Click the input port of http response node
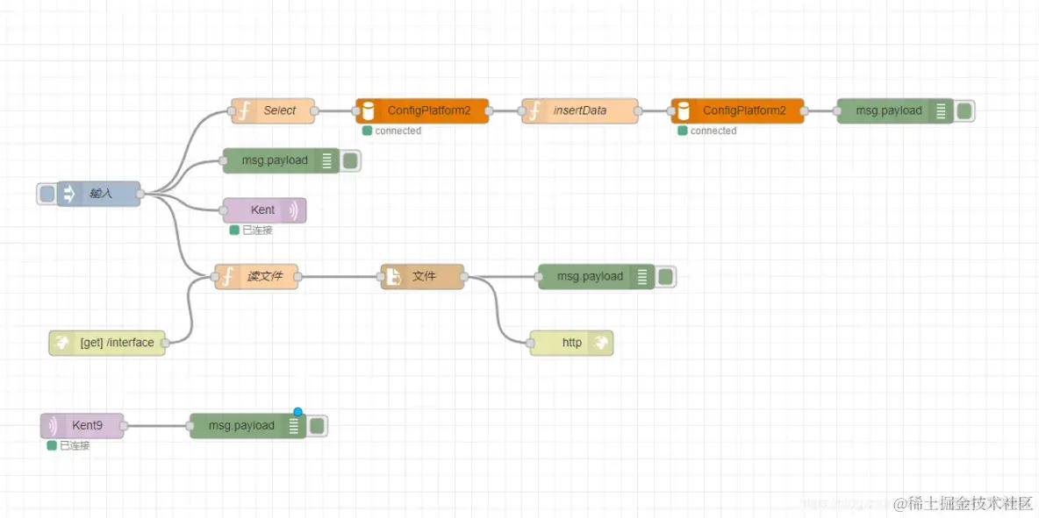The width and height of the screenshot is (1039, 518). pos(530,343)
